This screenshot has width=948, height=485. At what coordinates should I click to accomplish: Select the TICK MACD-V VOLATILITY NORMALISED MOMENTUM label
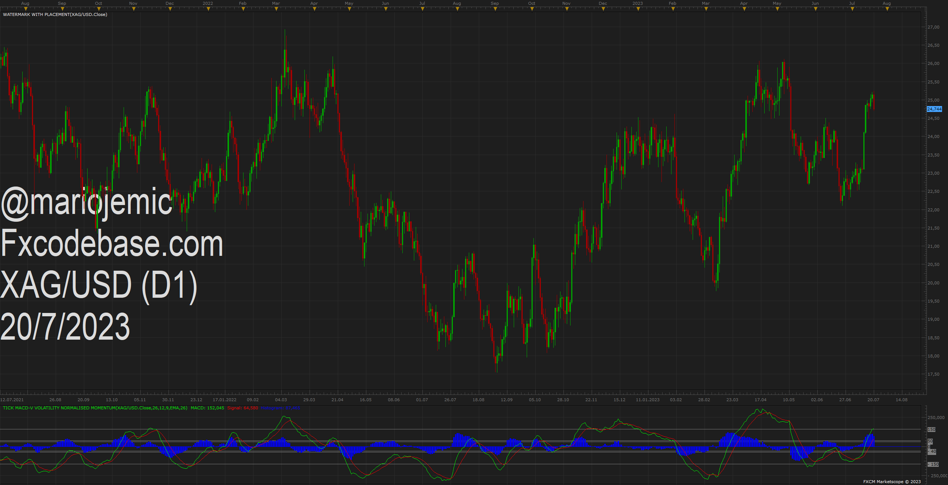click(95, 408)
